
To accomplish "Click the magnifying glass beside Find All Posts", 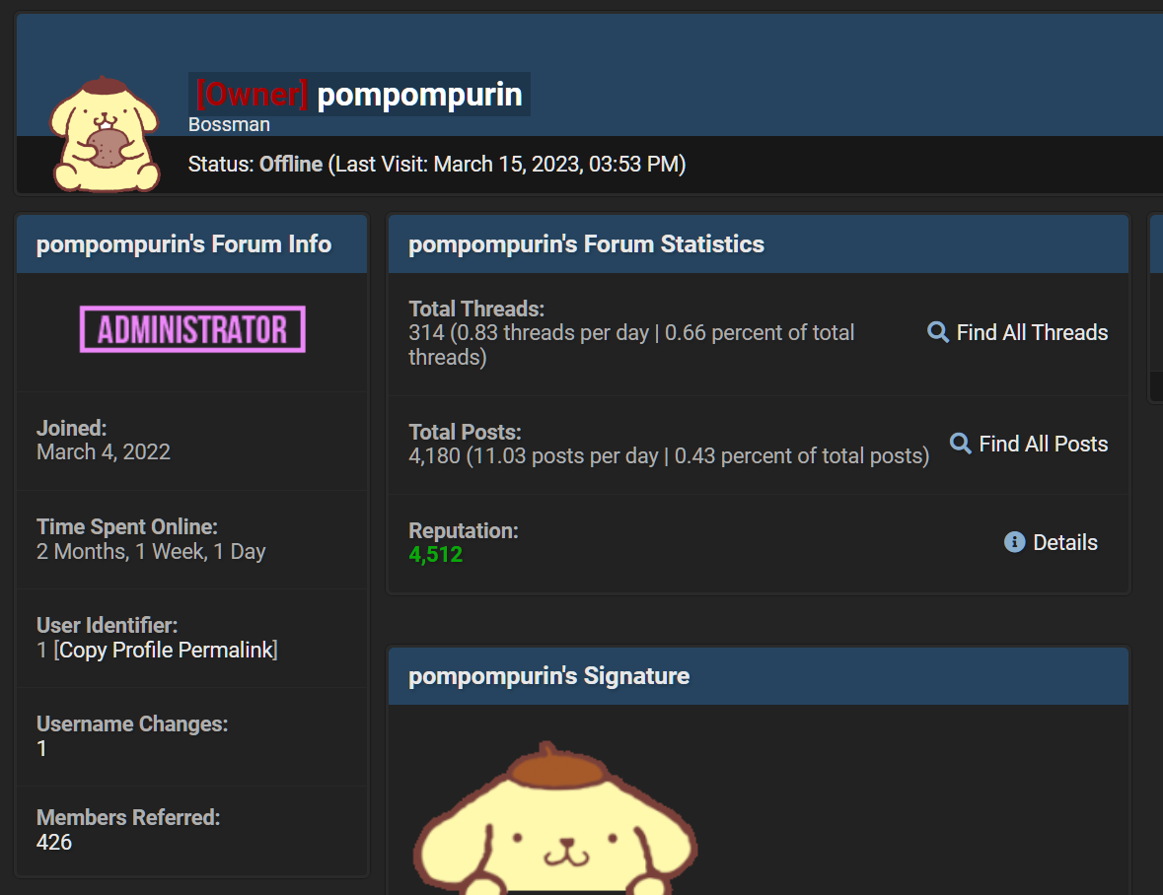I will coord(960,444).
